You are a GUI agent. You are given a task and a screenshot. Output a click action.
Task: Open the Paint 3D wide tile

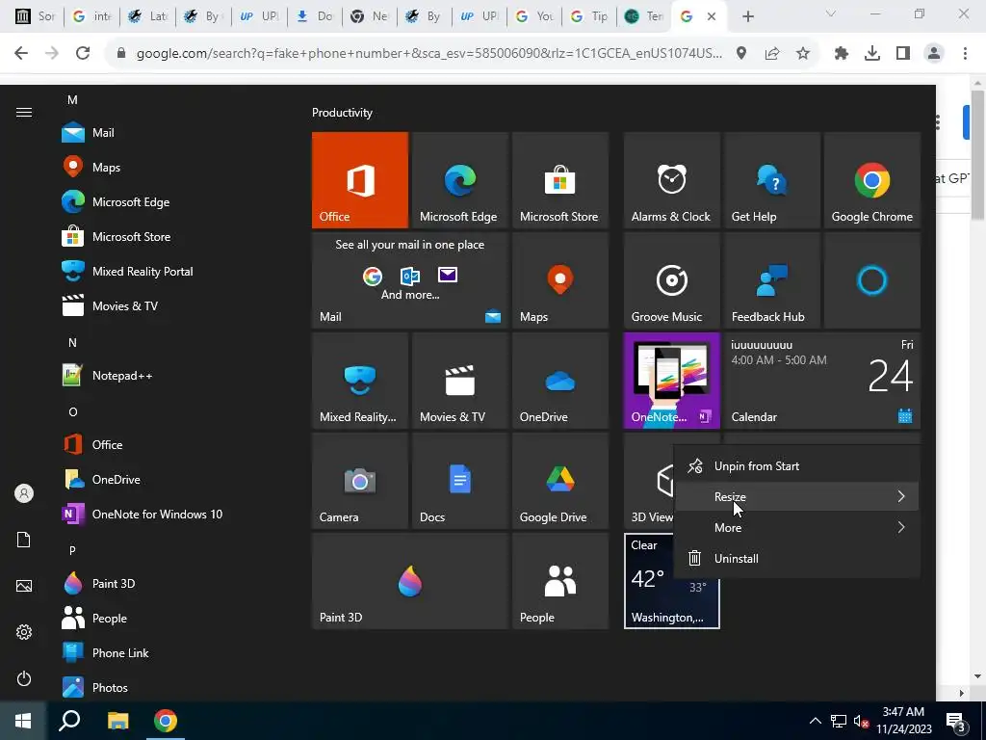click(410, 581)
